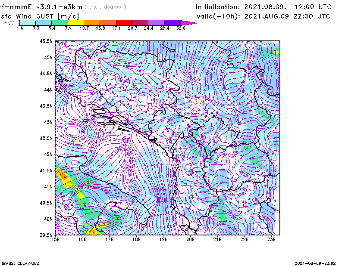This screenshot has width=345, height=266.
Task: Click the '2021-08-09-23:02' timestamp
Action: pyautogui.click(x=315, y=263)
